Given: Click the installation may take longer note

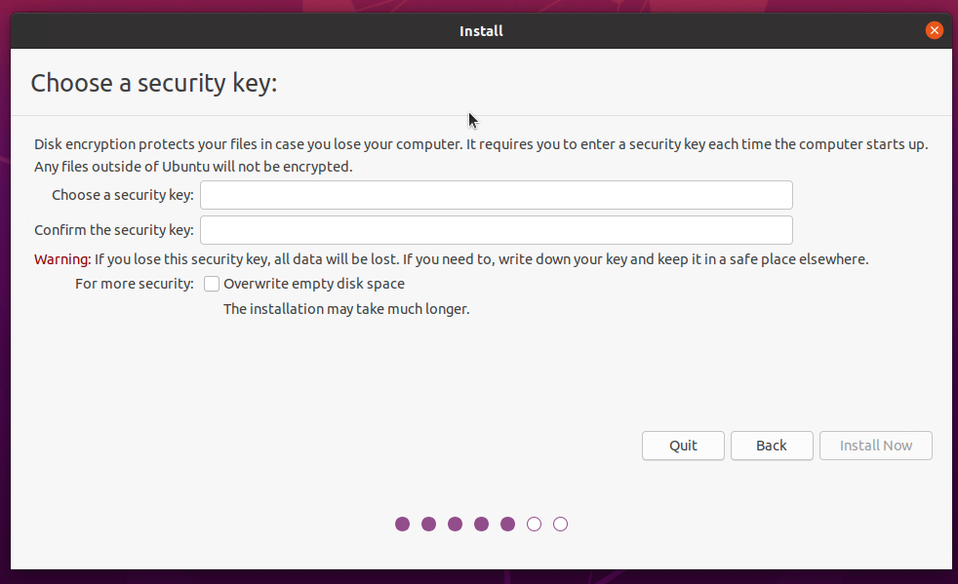Looking at the screenshot, I should (345, 308).
